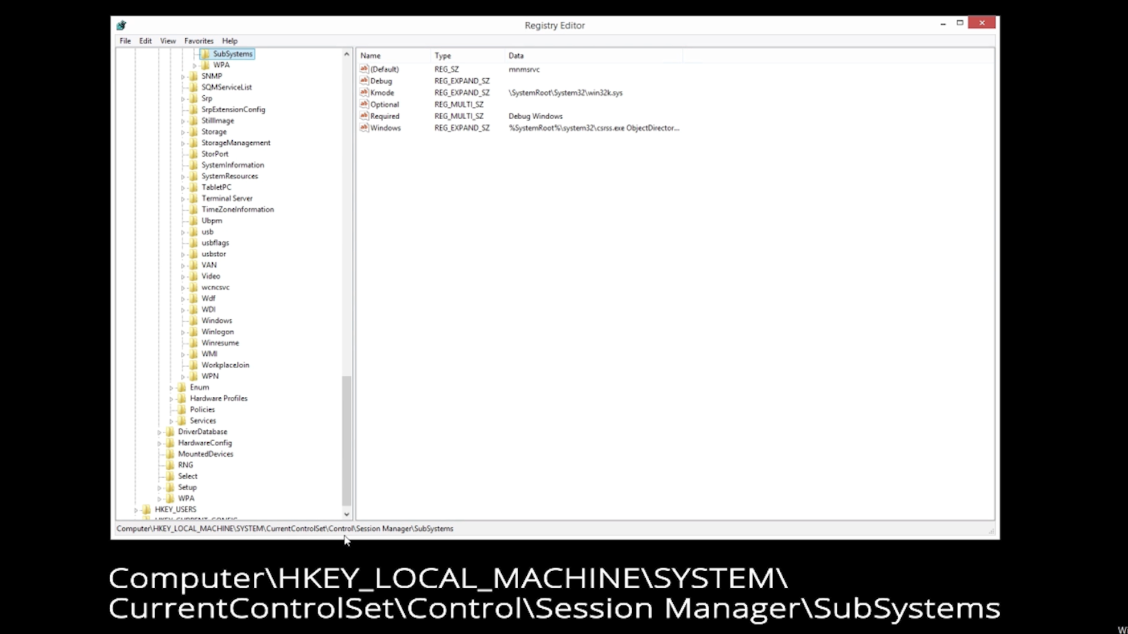Expand the Enum key node

(x=171, y=388)
